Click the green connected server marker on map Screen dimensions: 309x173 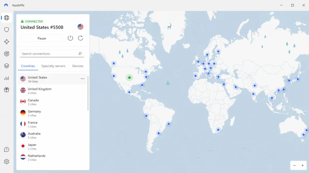point(130,78)
